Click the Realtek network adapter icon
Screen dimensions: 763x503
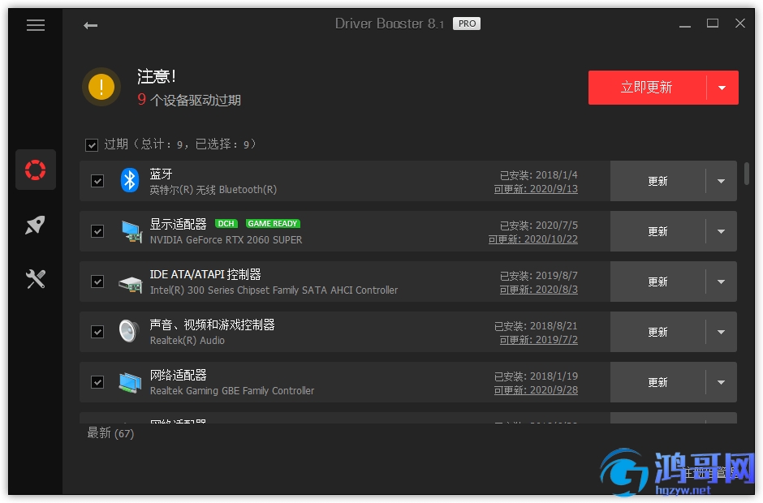(x=130, y=382)
